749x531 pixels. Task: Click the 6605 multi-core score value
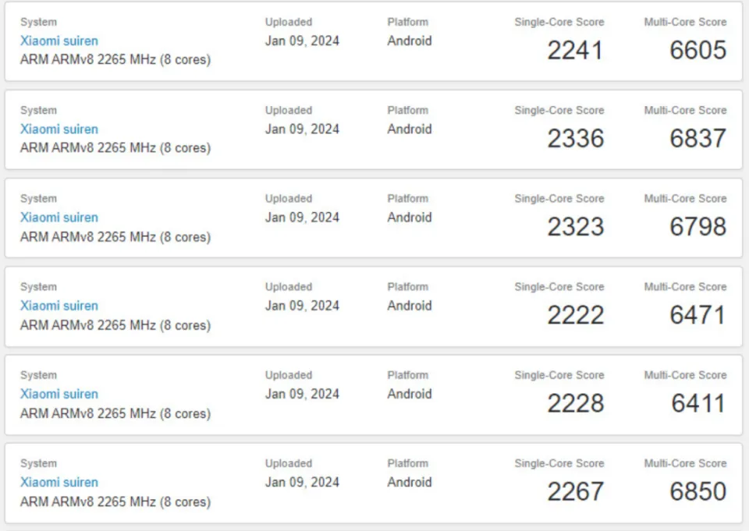pyautogui.click(x=698, y=51)
